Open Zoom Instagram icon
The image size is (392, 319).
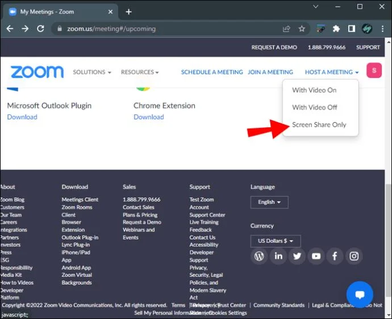(x=354, y=256)
